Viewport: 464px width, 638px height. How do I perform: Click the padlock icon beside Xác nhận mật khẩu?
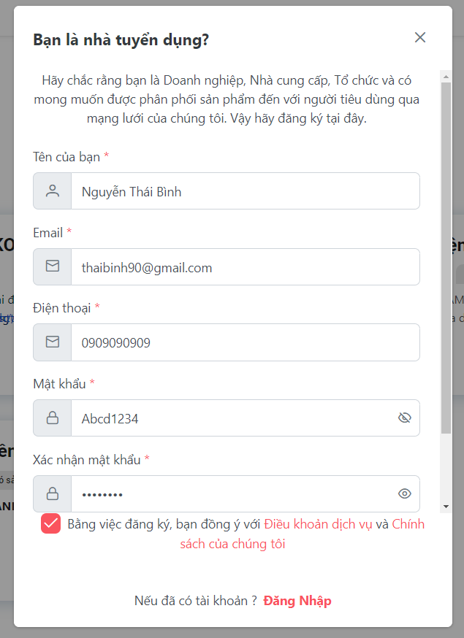point(52,493)
